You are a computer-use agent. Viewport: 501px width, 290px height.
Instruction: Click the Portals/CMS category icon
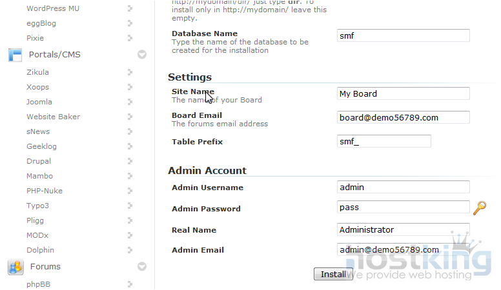(15, 55)
